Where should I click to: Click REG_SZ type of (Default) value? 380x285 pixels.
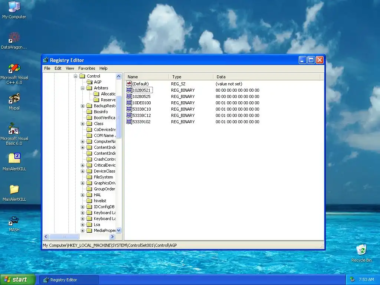pyautogui.click(x=178, y=84)
